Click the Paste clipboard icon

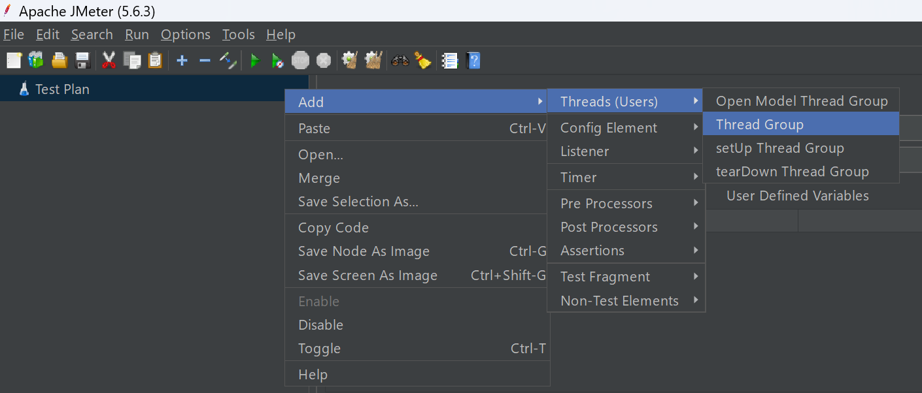[155, 61]
